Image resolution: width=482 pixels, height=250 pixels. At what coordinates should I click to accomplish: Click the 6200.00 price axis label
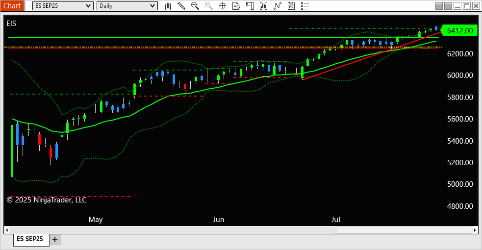(460, 54)
